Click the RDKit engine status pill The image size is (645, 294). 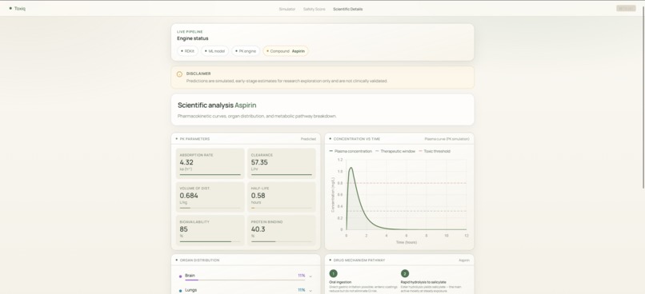click(x=188, y=51)
